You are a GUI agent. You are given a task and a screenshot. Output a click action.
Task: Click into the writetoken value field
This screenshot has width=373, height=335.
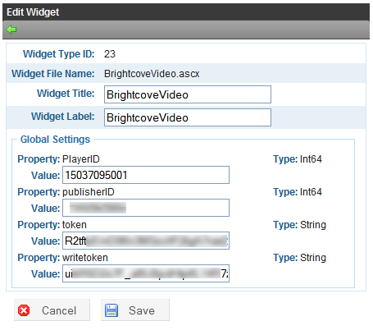146,273
